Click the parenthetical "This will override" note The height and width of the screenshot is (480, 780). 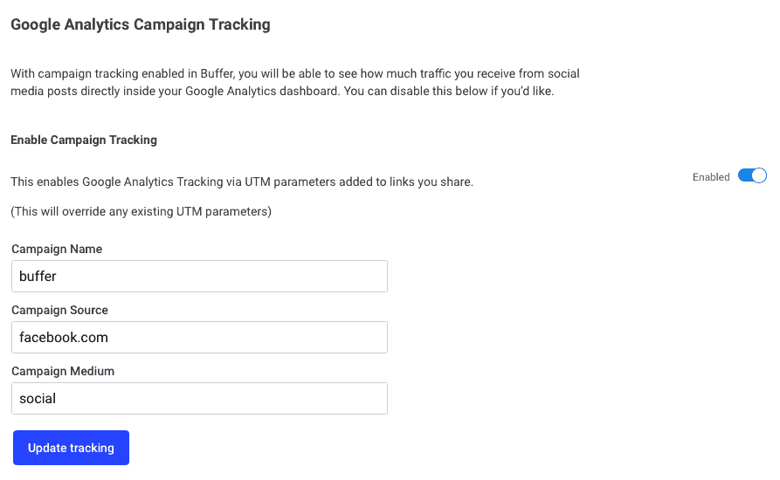(141, 212)
